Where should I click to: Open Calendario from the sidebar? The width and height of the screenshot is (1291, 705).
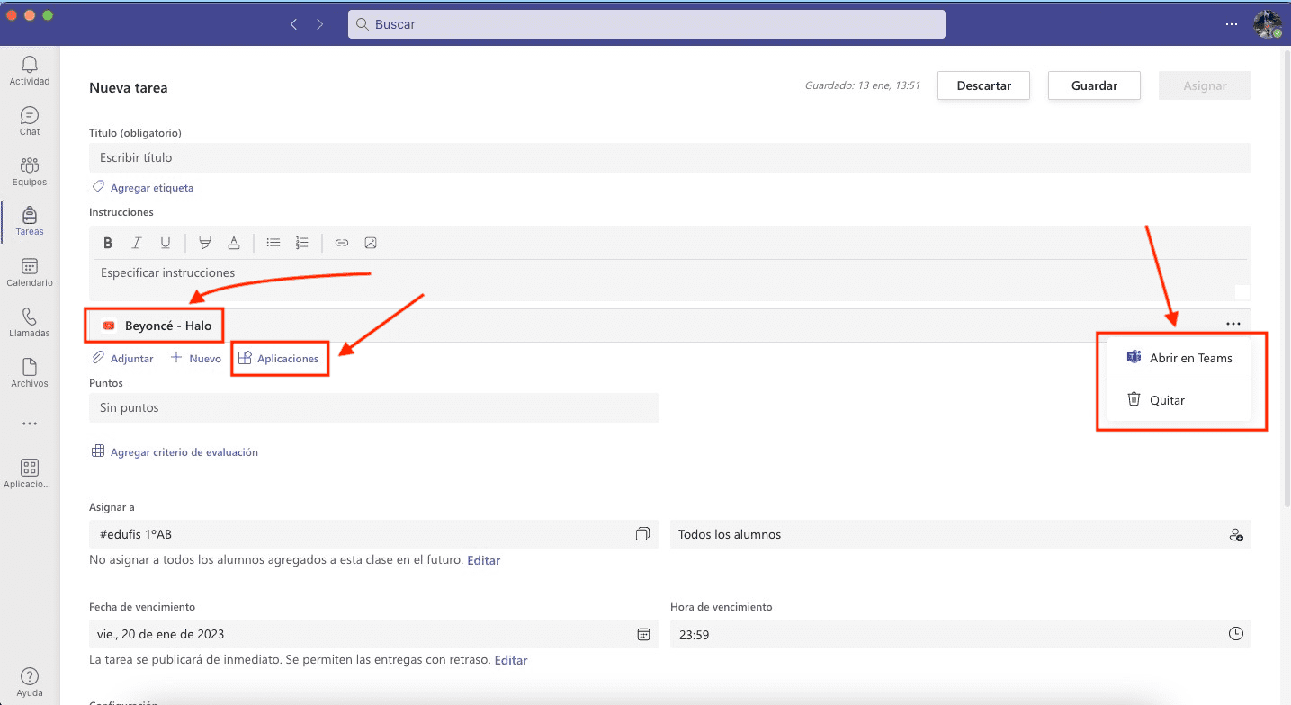coord(30,272)
